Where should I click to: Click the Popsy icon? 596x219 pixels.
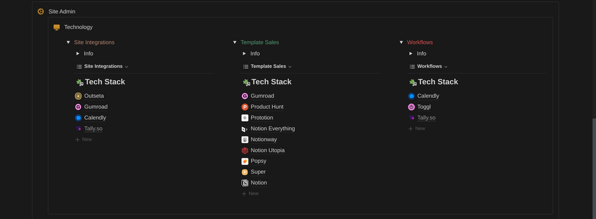coord(245,161)
